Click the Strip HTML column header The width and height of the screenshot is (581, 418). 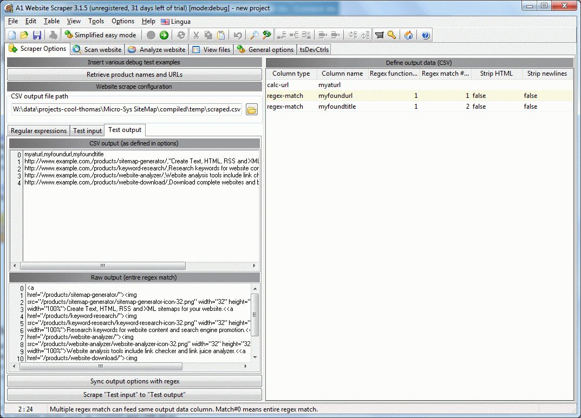click(x=496, y=74)
